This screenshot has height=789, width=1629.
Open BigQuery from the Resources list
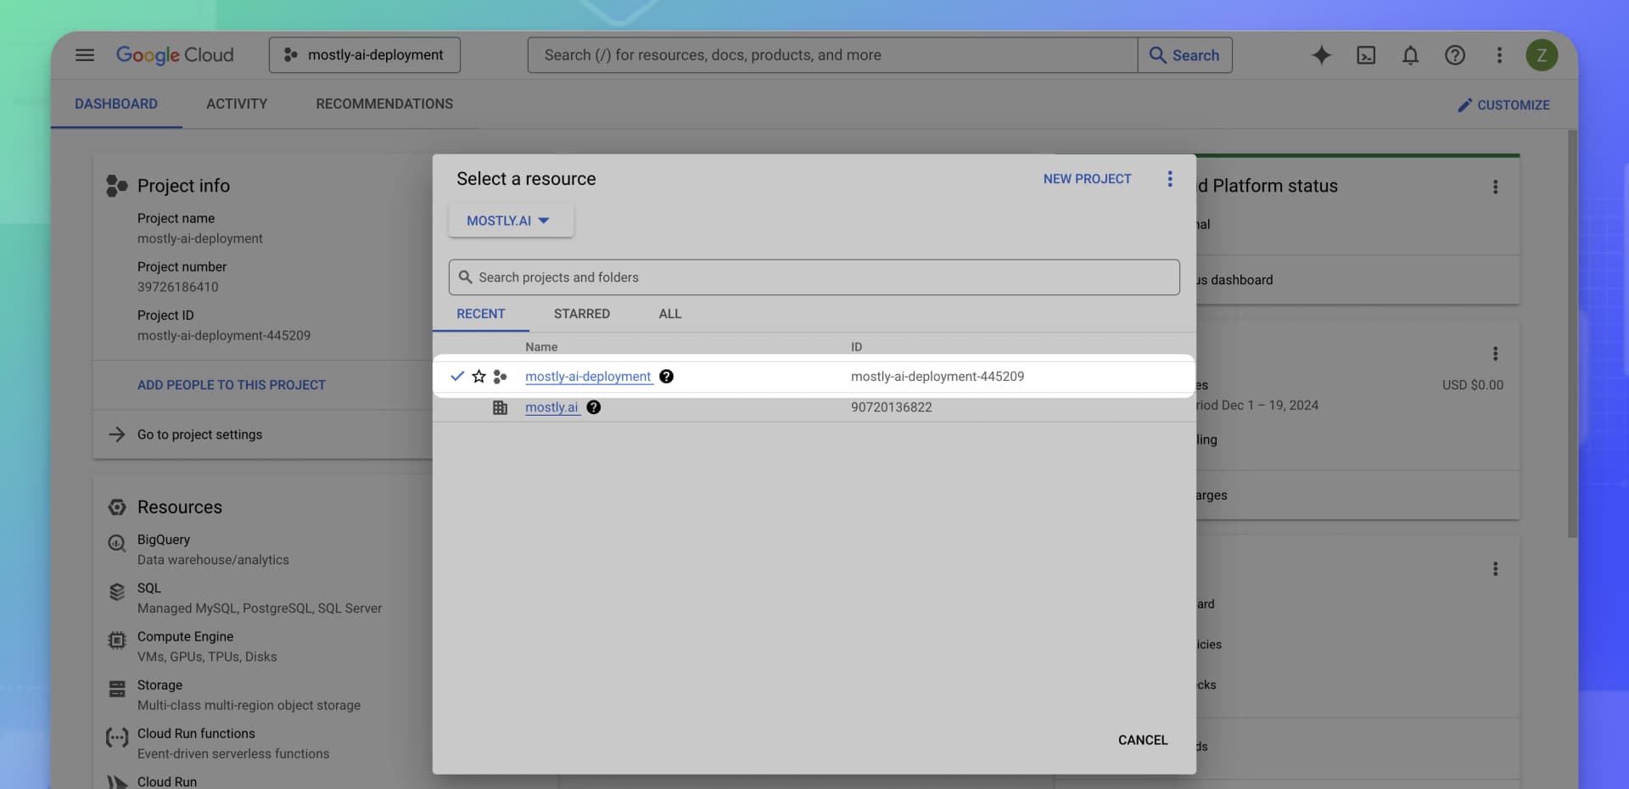coord(164,540)
